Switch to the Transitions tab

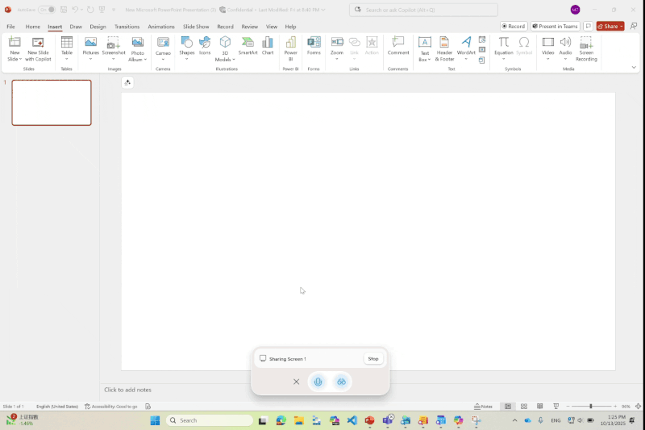click(127, 27)
